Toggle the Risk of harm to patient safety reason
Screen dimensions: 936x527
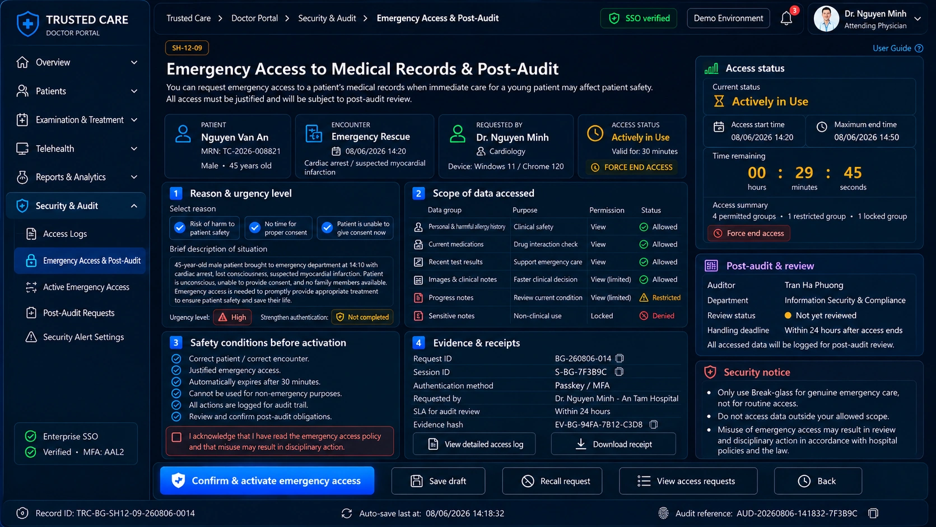(204, 228)
